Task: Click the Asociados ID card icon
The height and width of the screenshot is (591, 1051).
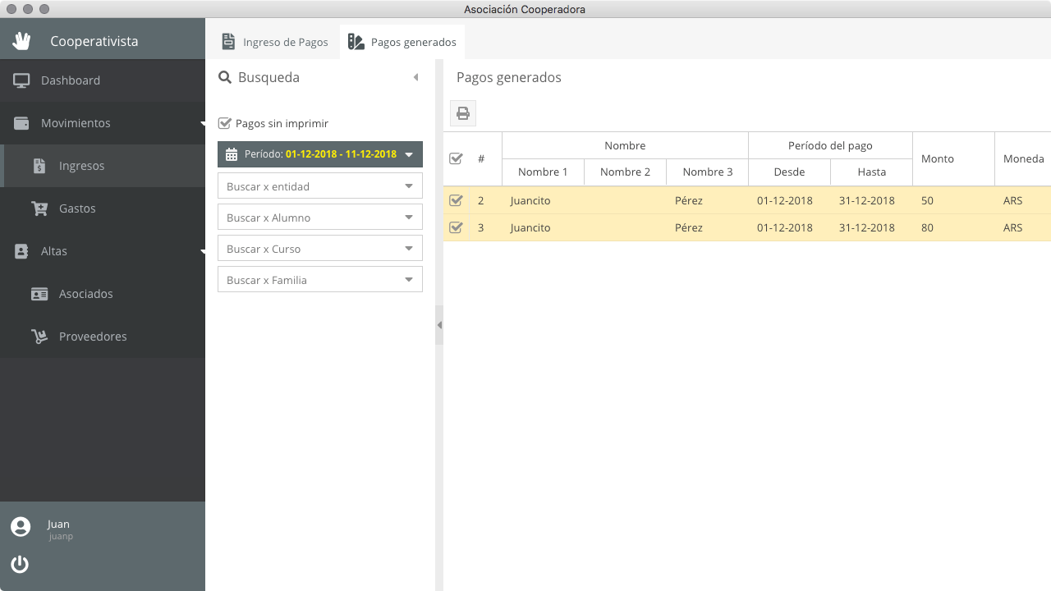Action: point(39,294)
